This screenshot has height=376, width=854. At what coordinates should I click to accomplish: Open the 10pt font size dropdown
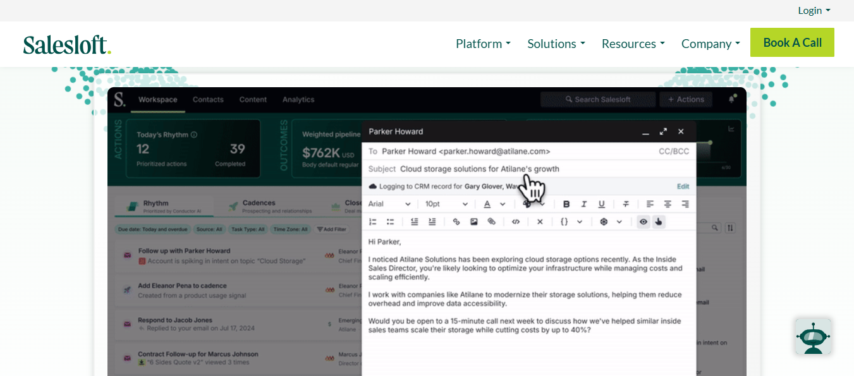pos(446,204)
